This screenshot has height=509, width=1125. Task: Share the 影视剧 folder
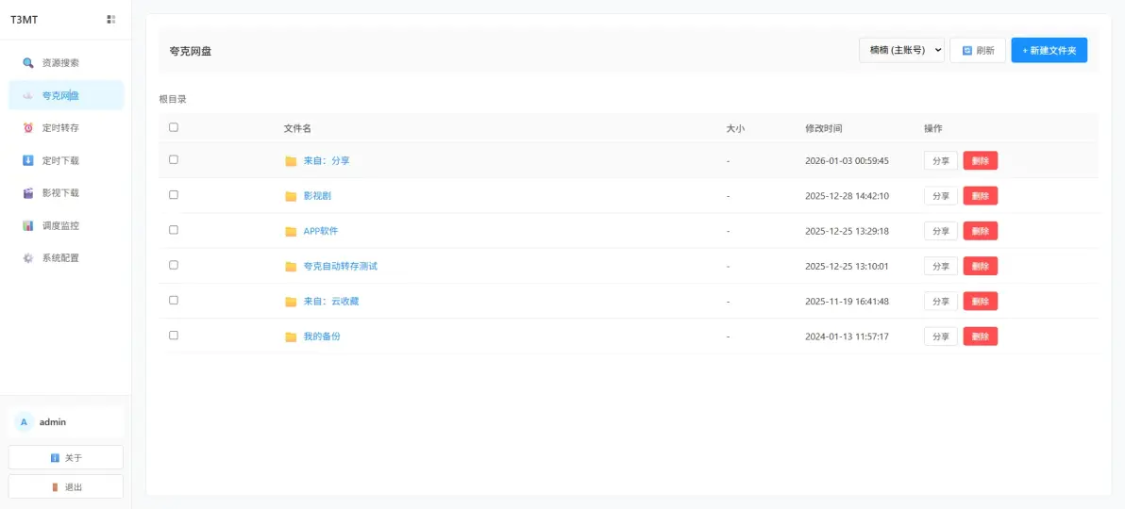tap(941, 196)
